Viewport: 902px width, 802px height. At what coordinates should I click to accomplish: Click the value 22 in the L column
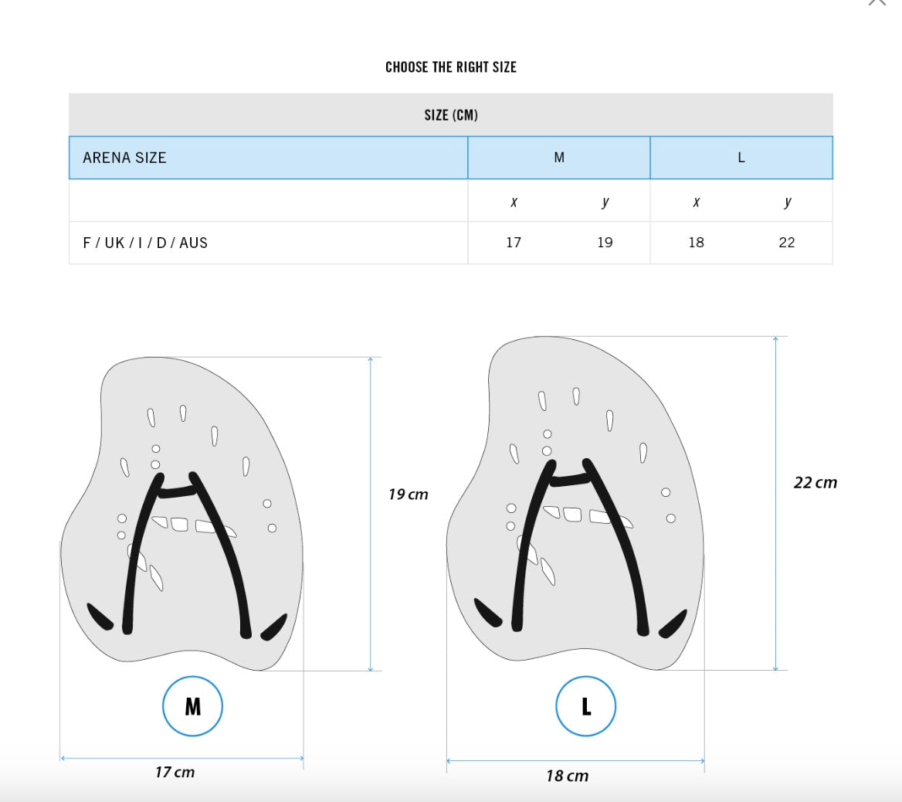coord(786,242)
